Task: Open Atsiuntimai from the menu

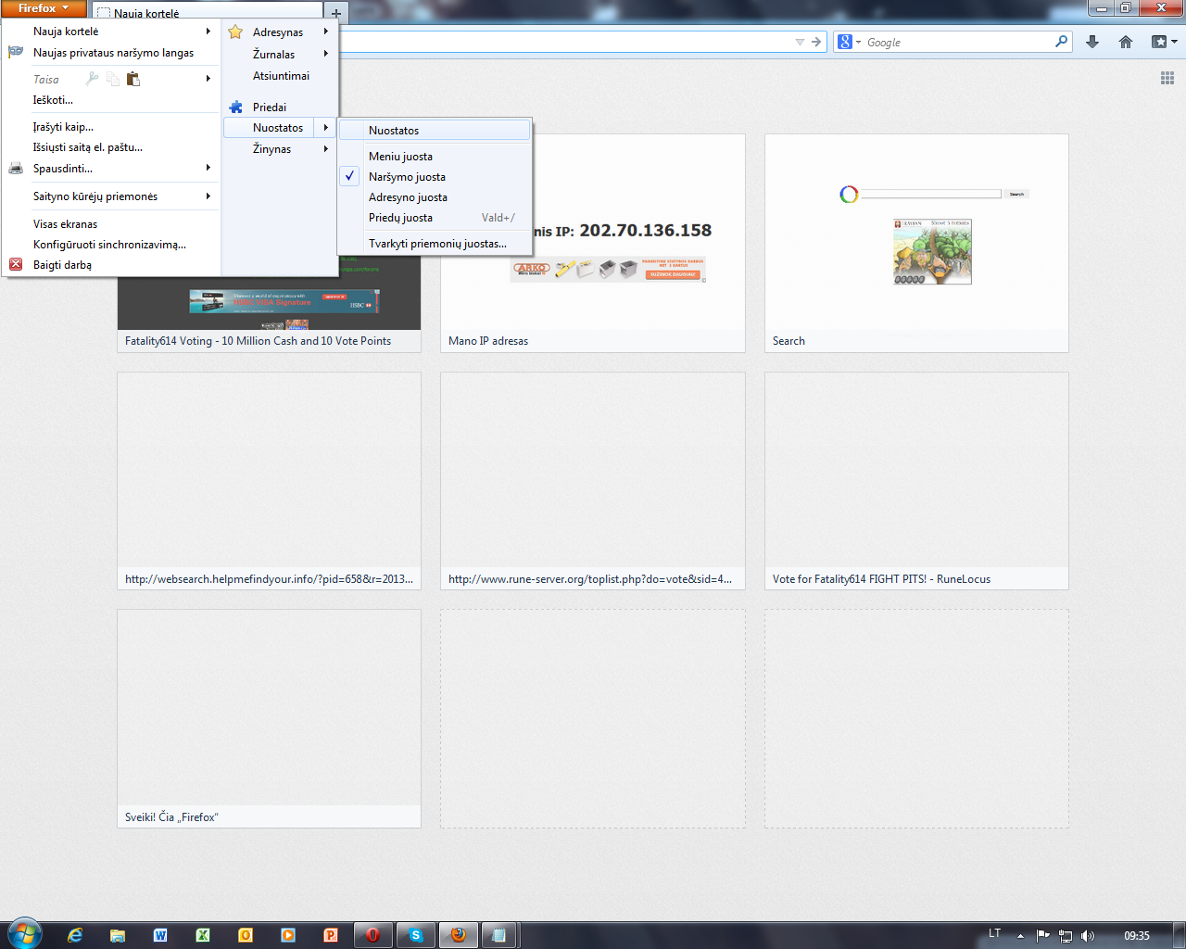Action: [x=280, y=76]
